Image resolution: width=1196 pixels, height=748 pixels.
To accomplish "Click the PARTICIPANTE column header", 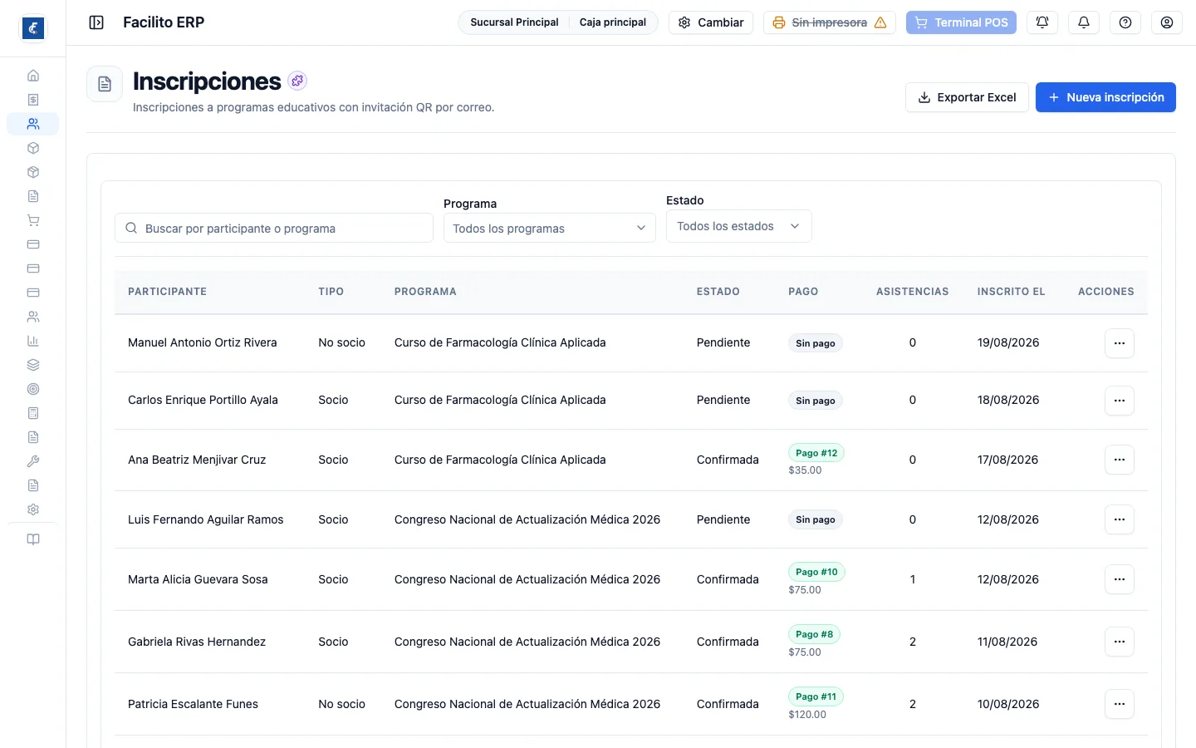I will pos(167,292).
